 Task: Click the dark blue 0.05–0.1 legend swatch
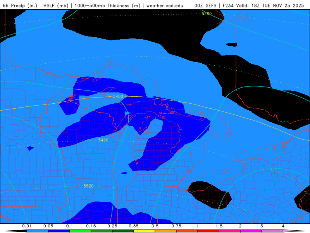point(59,231)
